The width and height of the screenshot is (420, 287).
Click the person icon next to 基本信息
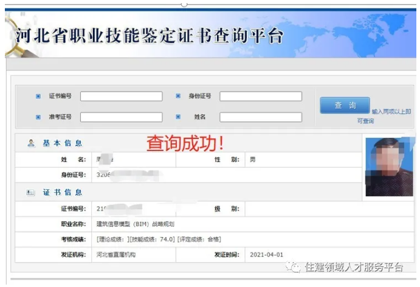[x=31, y=143]
